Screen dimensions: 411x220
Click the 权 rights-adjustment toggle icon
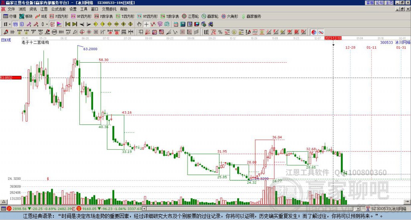pos(52,24)
